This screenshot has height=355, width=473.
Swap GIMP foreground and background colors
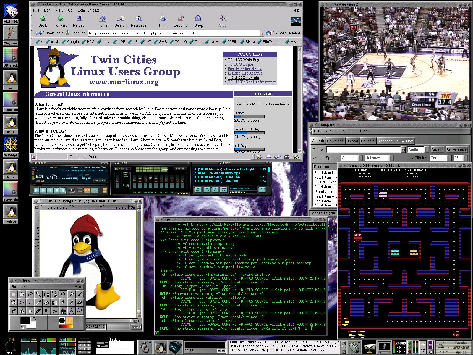coord(35,319)
